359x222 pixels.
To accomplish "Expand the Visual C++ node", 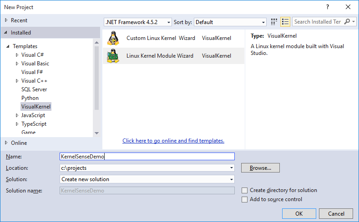I will [x=17, y=81].
